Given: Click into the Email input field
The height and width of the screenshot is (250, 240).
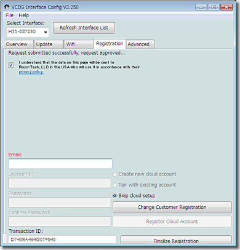Looking at the screenshot, I should click(x=60, y=164).
